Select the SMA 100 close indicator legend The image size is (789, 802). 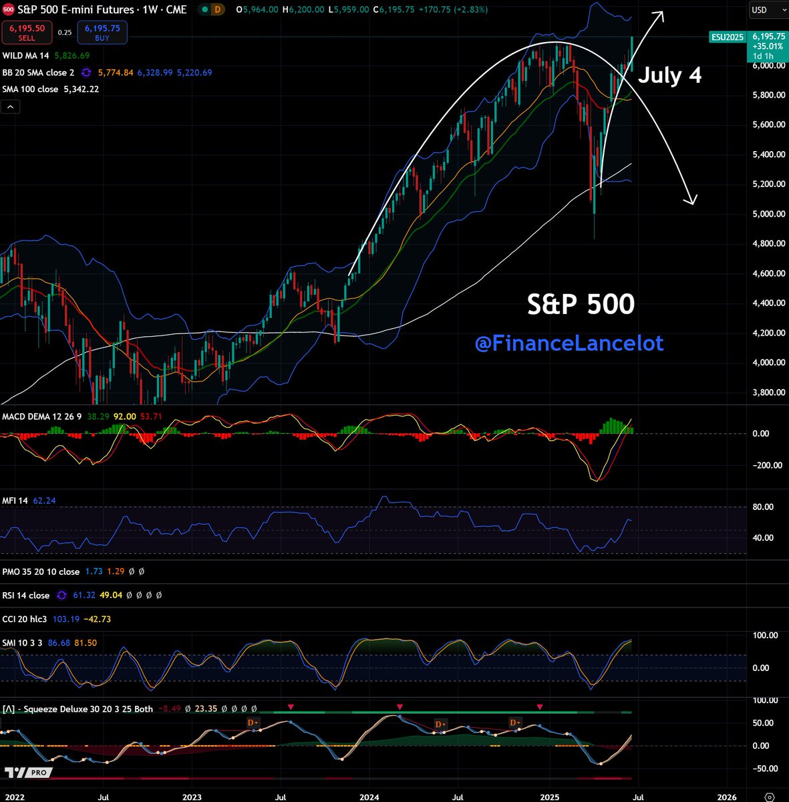coord(30,89)
